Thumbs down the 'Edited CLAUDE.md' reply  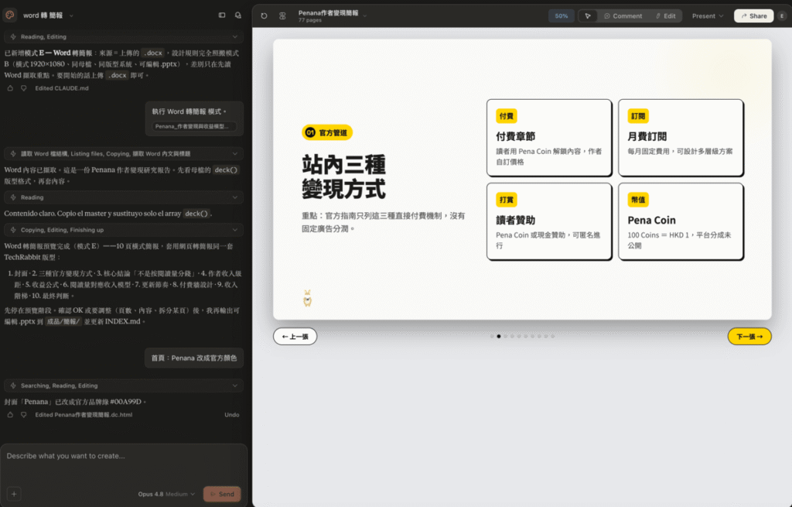point(23,88)
